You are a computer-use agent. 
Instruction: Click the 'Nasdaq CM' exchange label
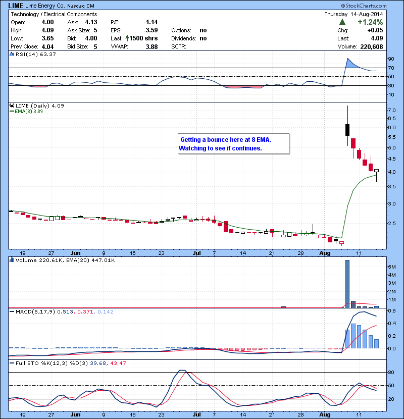point(81,6)
